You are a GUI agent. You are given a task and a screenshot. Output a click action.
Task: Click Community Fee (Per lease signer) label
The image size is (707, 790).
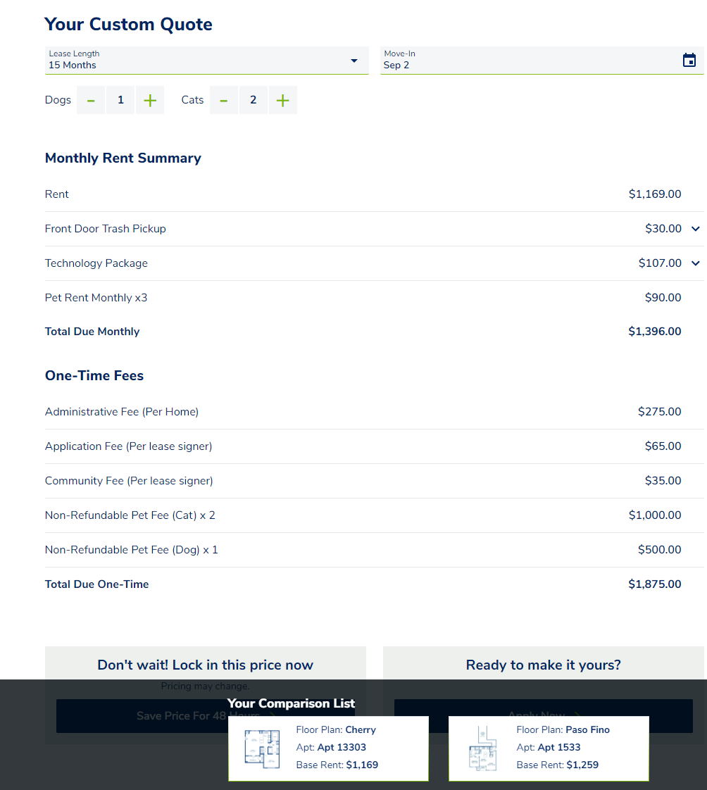(x=129, y=481)
